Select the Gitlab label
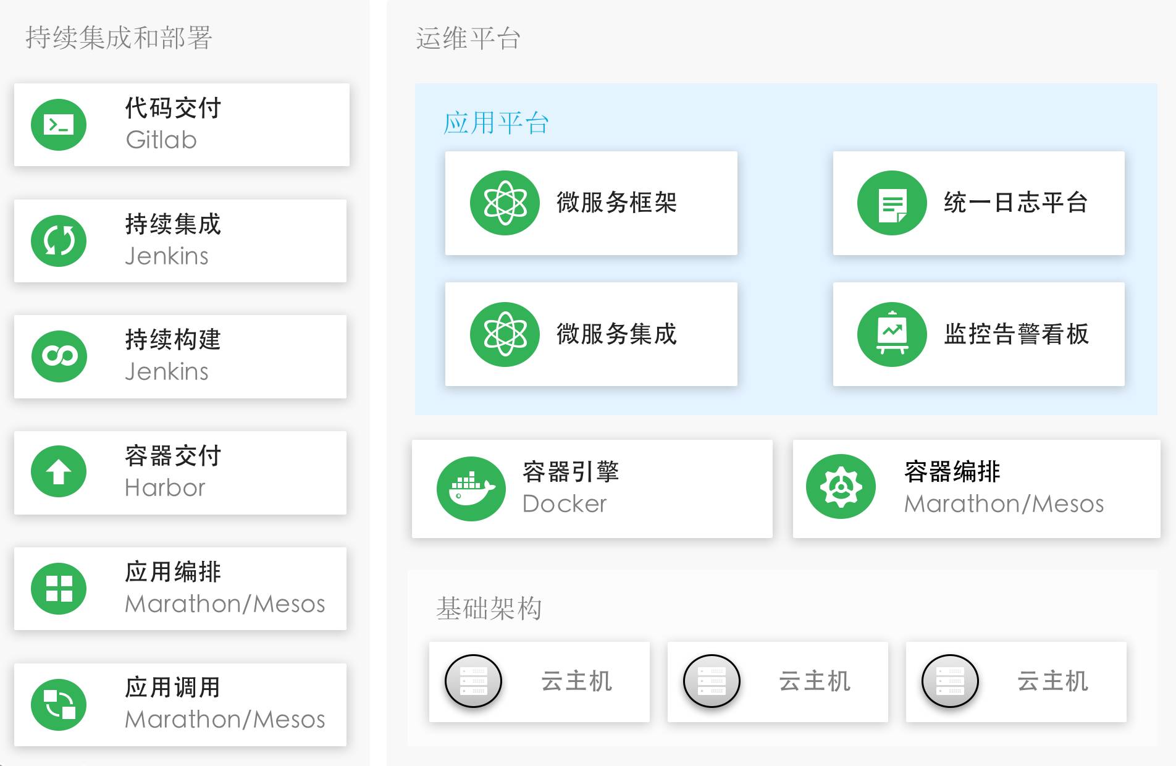 click(161, 140)
